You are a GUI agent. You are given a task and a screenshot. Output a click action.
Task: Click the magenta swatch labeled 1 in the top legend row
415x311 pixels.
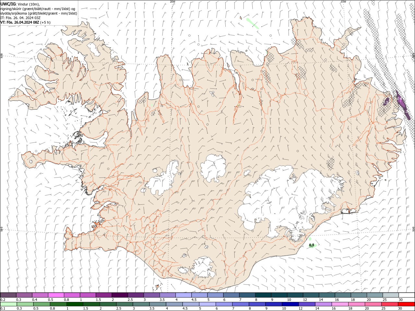pos(88,295)
